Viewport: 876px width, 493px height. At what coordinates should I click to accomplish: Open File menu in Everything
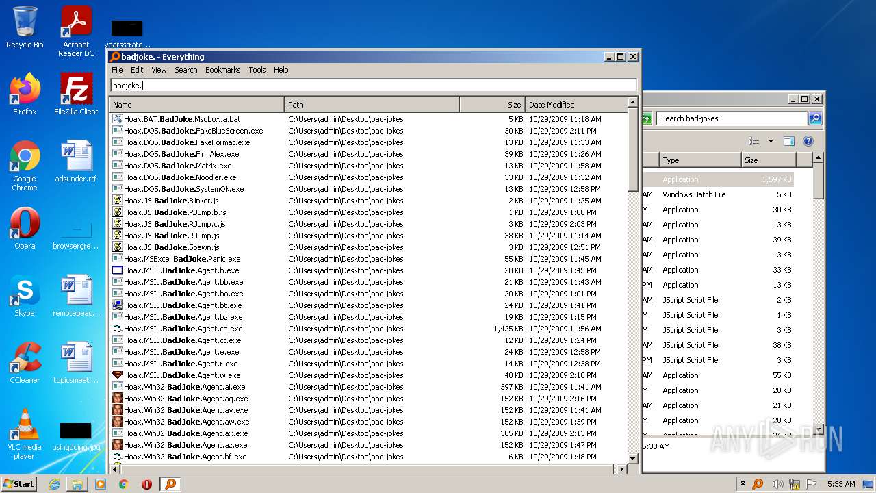(117, 70)
